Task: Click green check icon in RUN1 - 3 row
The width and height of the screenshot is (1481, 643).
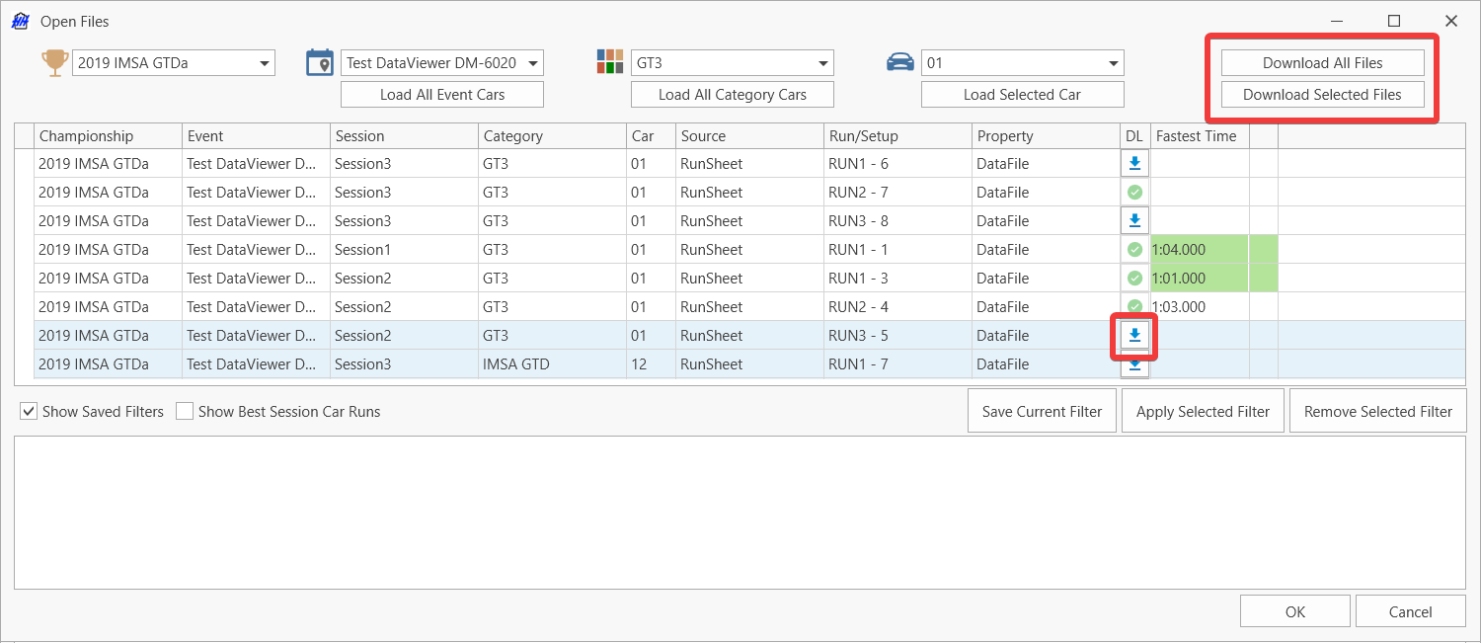Action: (1134, 279)
